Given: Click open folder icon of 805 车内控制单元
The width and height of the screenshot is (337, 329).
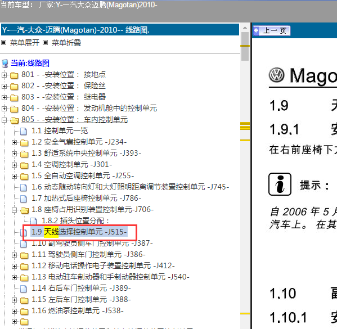Looking at the screenshot, I should click(x=15, y=120).
